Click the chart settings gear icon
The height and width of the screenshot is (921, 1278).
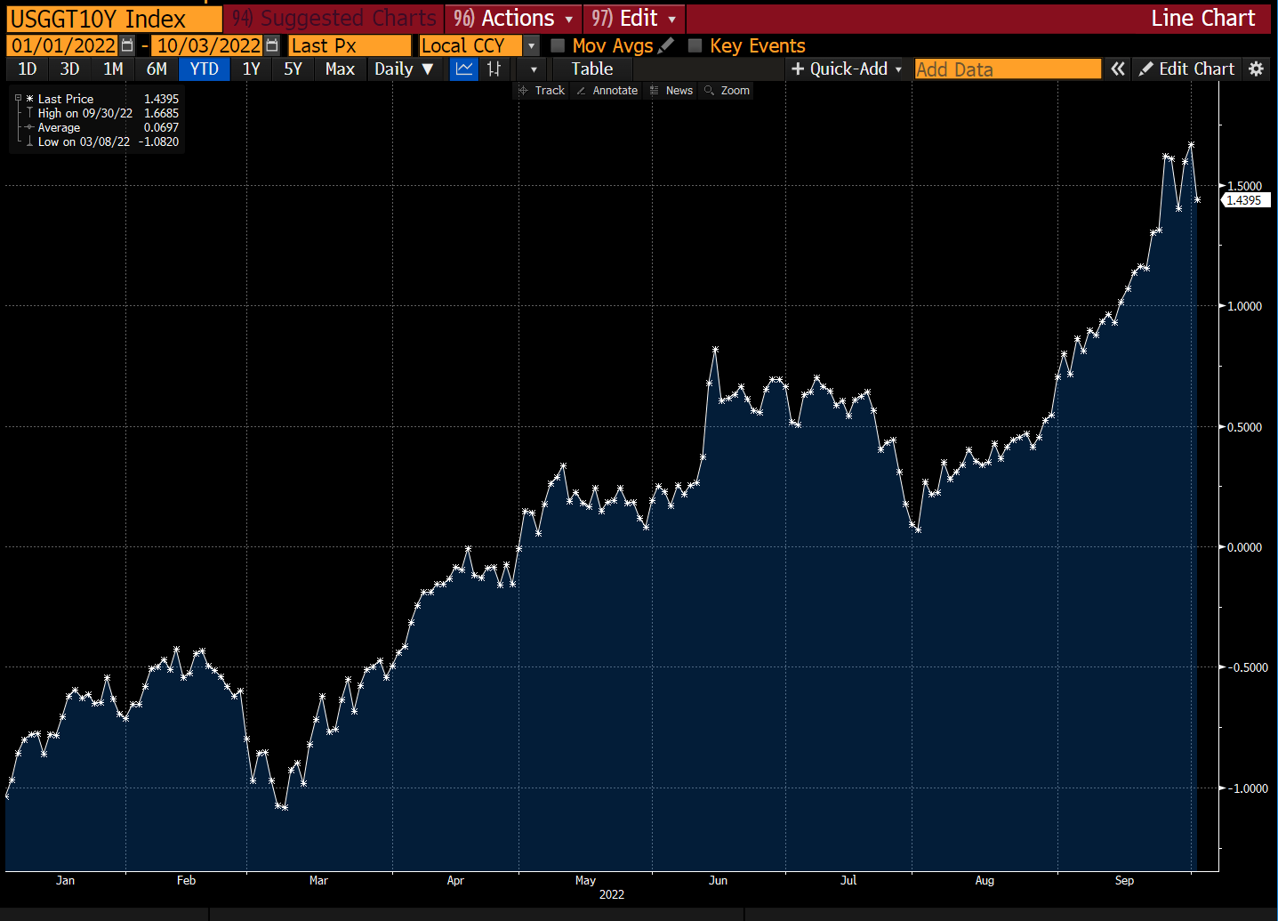point(1256,69)
